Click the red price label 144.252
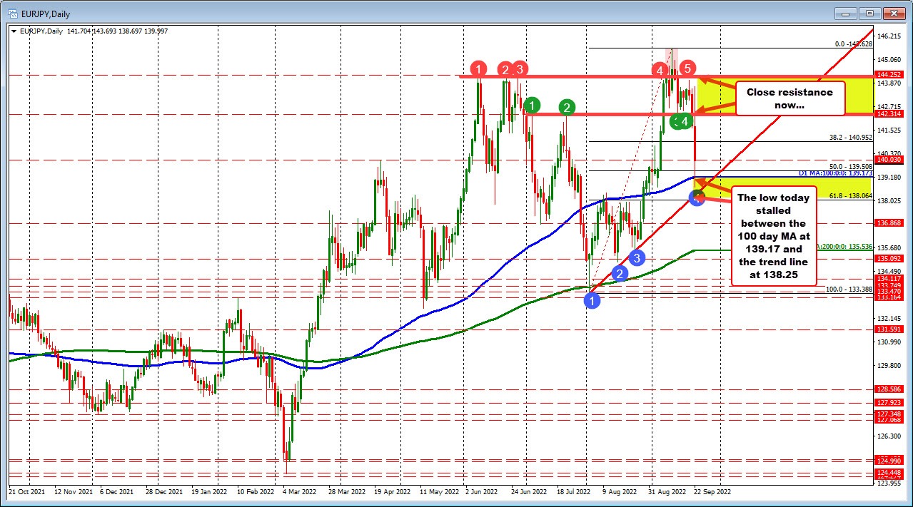913x507 pixels. point(887,74)
